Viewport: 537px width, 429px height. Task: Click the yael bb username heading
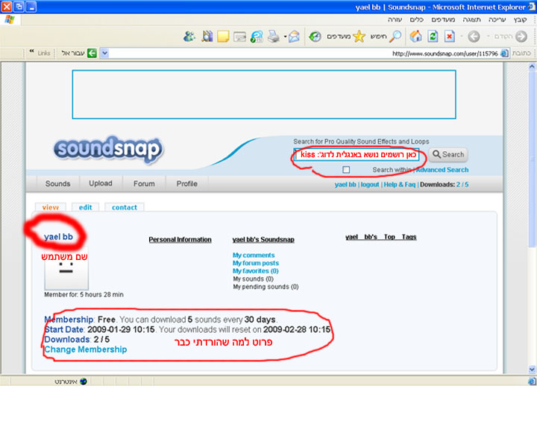point(59,237)
